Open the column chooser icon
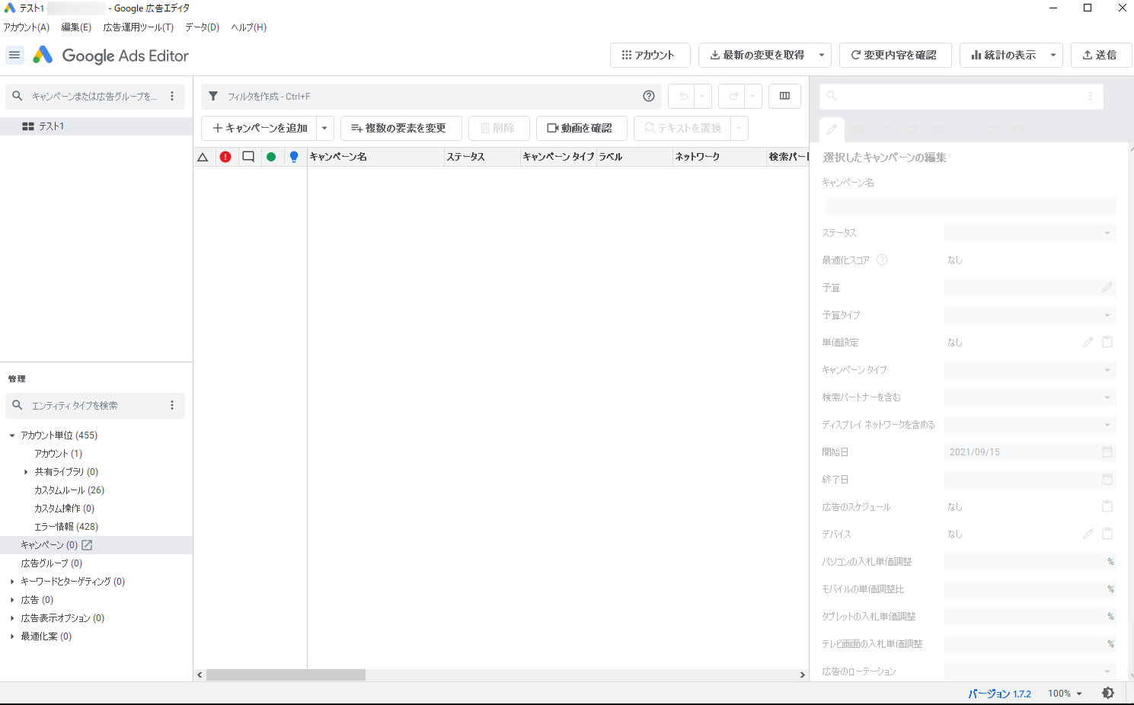 coord(784,96)
